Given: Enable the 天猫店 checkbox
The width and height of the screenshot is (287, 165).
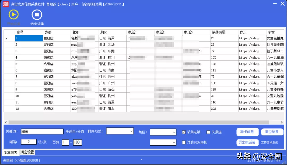Looking at the screenshot, I should pyautogui.click(x=209, y=132).
